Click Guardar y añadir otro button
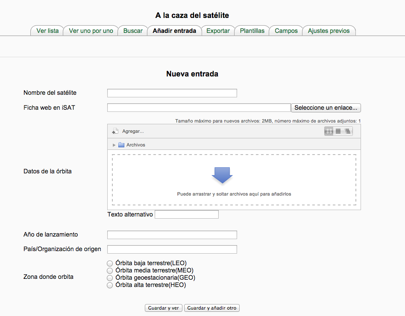The image size is (405, 316). [212, 308]
